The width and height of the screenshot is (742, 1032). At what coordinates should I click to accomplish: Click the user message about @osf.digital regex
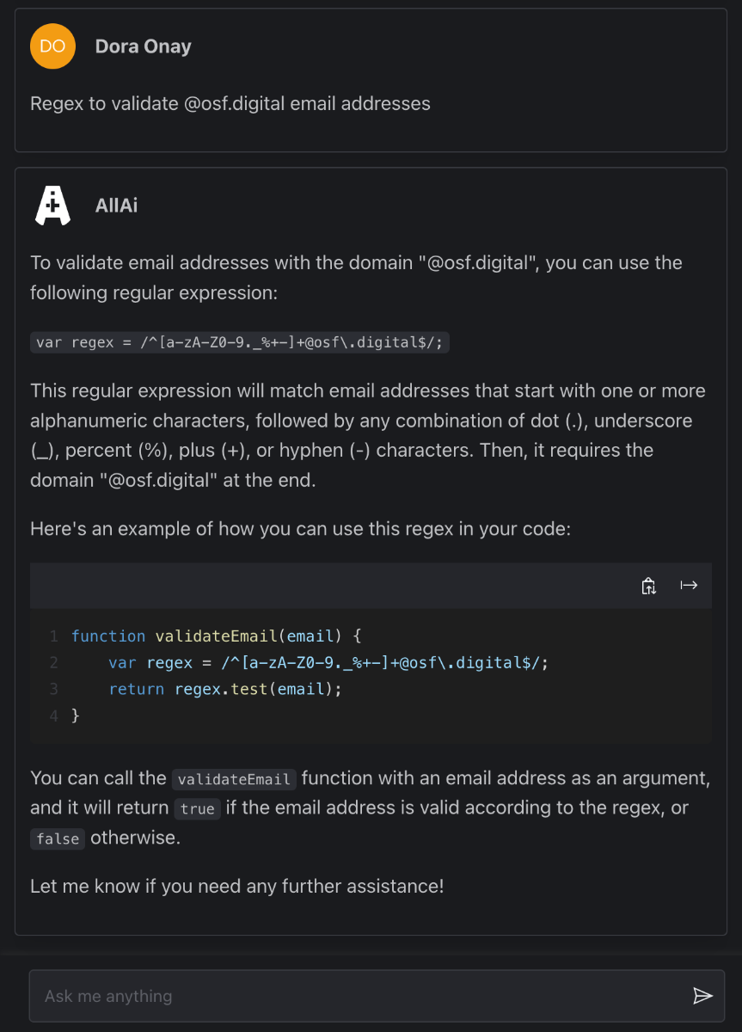[230, 104]
